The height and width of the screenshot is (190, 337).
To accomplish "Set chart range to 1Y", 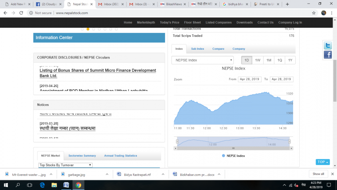I will coord(290,60).
